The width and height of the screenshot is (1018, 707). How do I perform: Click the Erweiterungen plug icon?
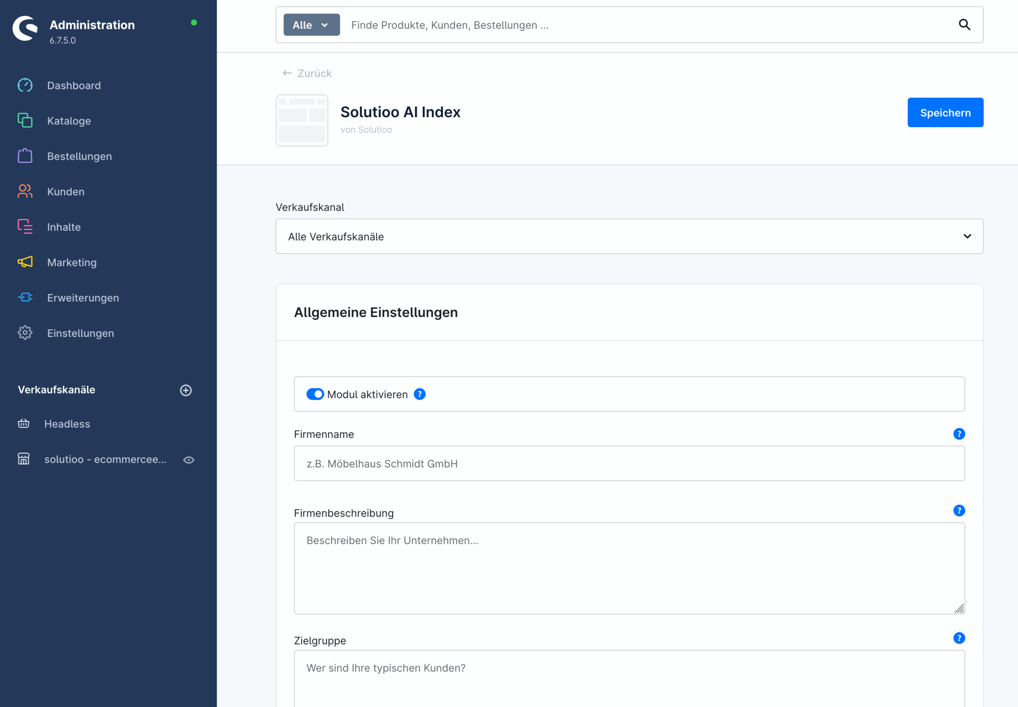pos(25,297)
